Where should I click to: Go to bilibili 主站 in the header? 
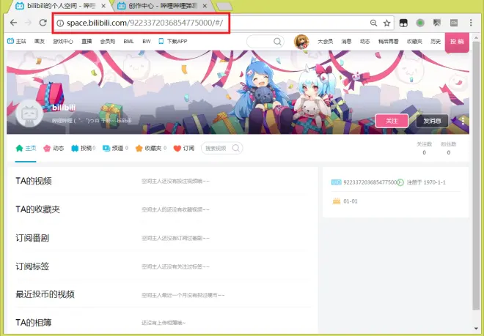(x=17, y=41)
